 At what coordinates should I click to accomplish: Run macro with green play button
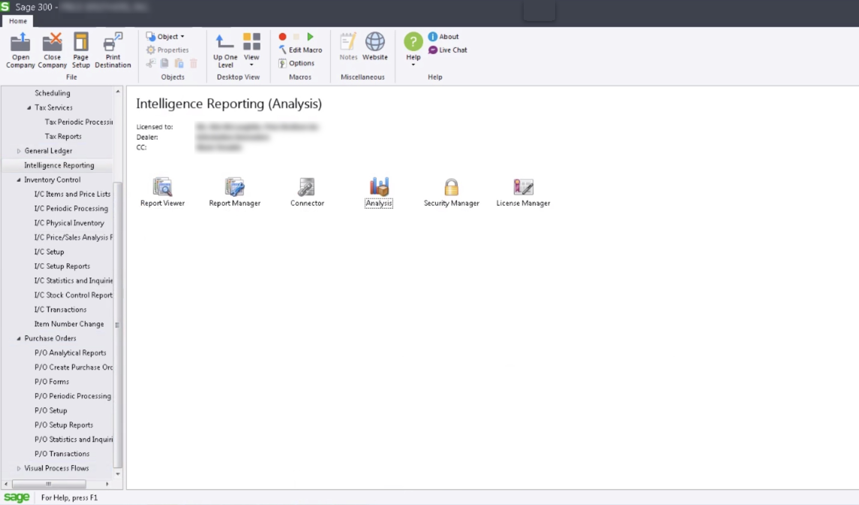pyautogui.click(x=310, y=37)
